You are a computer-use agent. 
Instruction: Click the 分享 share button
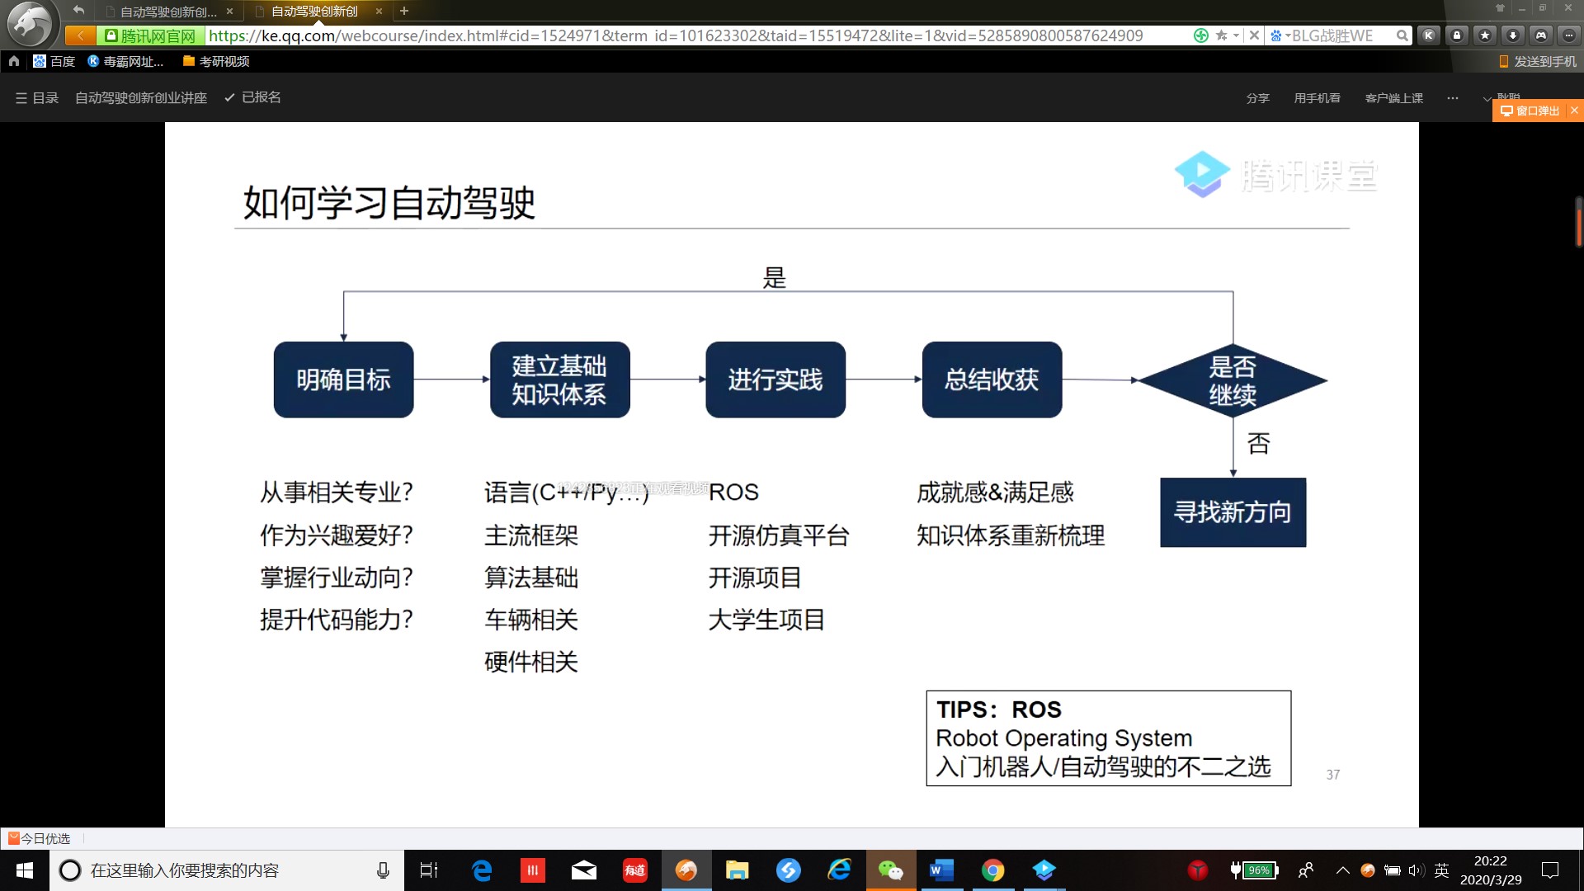(1257, 97)
